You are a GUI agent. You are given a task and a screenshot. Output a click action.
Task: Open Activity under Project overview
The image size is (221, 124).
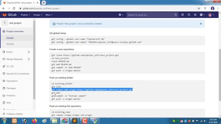pos(10,44)
